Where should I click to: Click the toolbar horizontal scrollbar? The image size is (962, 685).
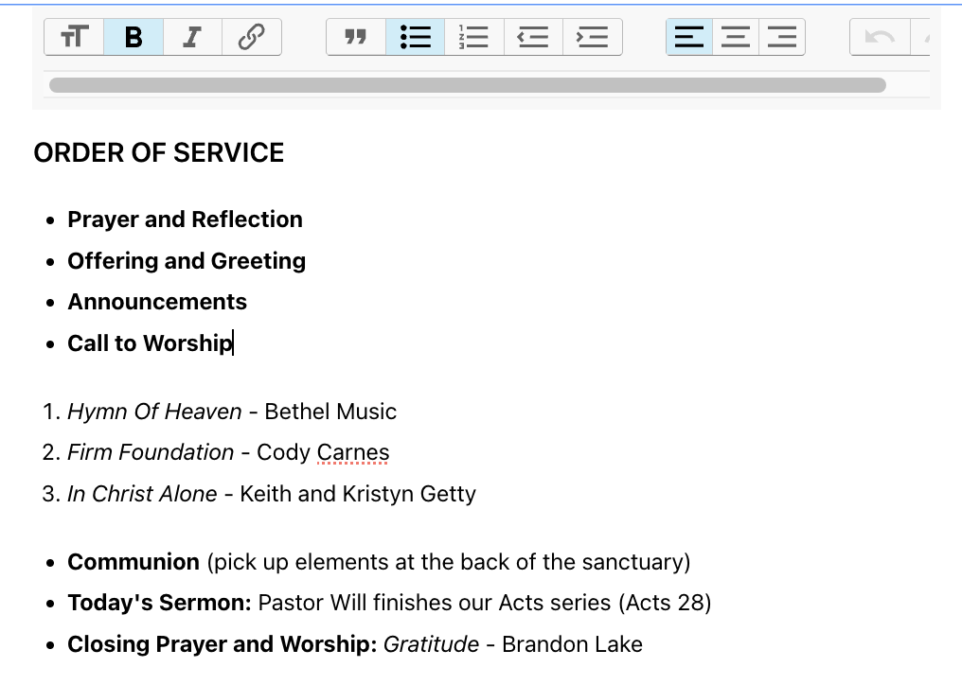[468, 85]
